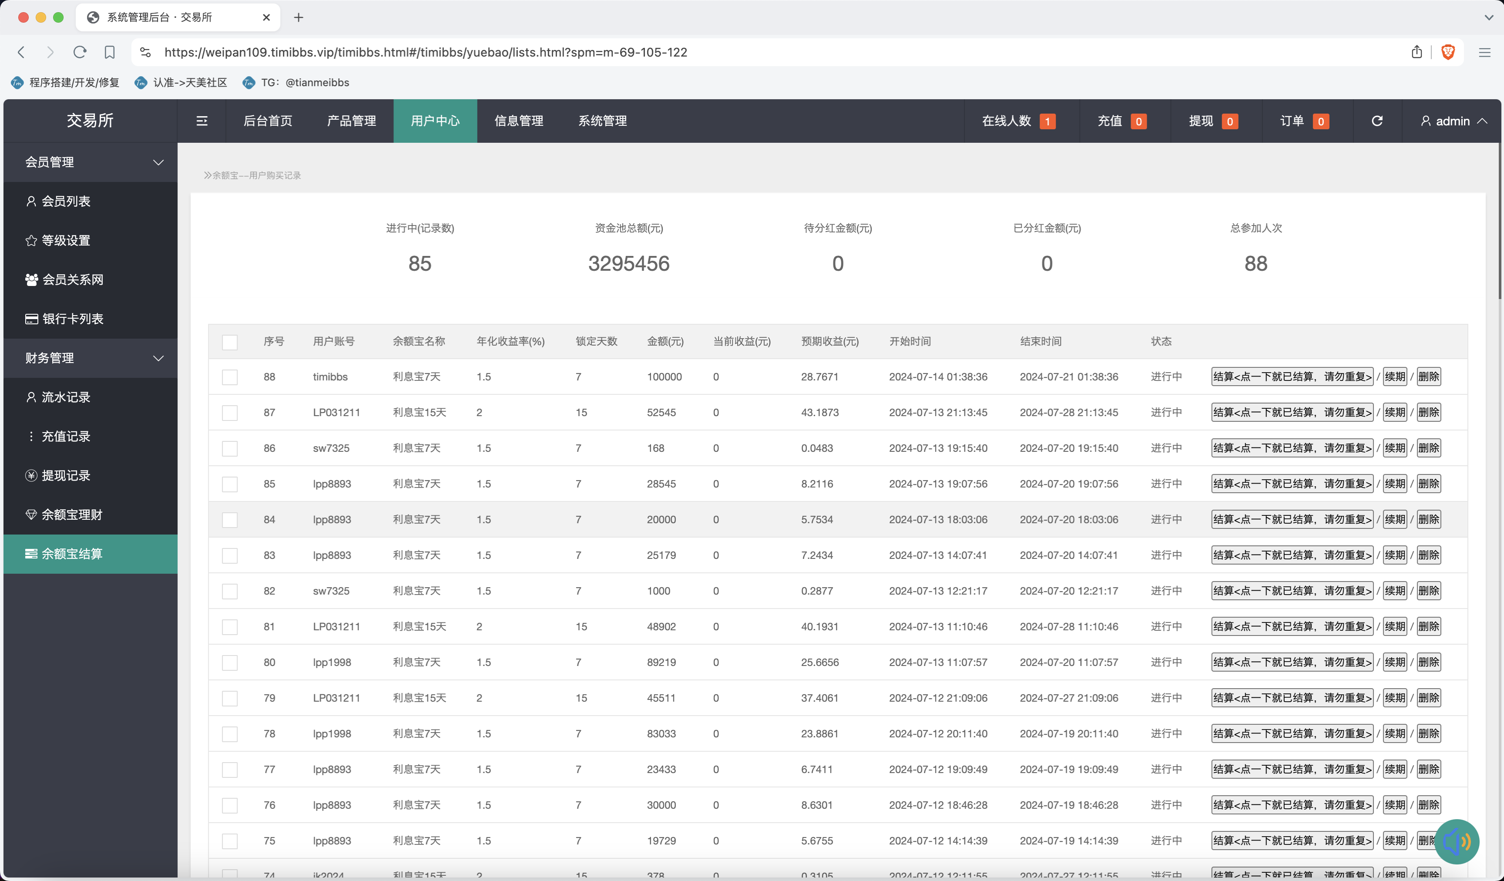
Task: Open the 系统管理 top menu tab
Action: tap(602, 121)
